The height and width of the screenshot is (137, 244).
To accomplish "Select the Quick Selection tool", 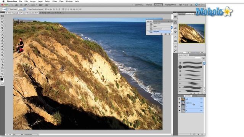I will point(2,25).
